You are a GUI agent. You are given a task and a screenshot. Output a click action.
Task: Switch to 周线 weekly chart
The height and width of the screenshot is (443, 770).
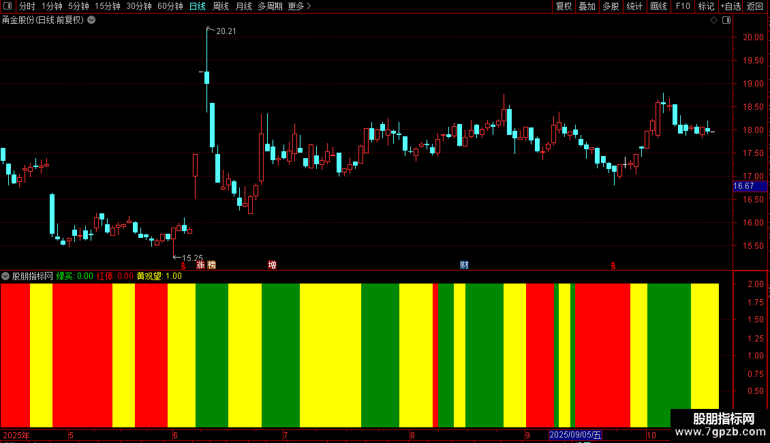[x=221, y=6]
